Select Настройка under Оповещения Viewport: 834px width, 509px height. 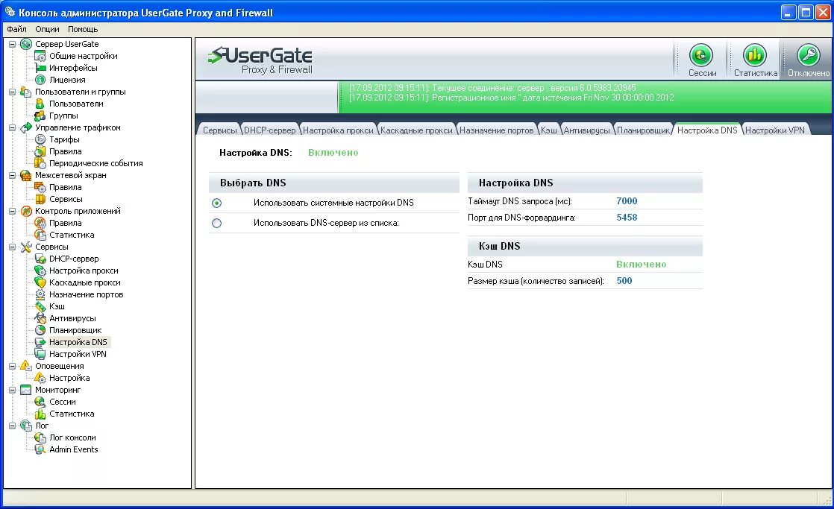[x=69, y=378]
